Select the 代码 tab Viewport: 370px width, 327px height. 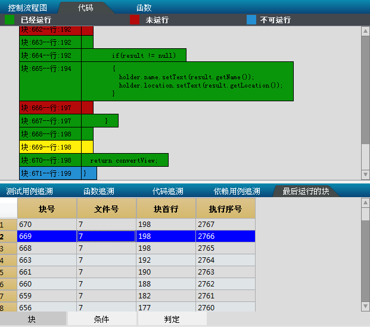[x=85, y=8]
